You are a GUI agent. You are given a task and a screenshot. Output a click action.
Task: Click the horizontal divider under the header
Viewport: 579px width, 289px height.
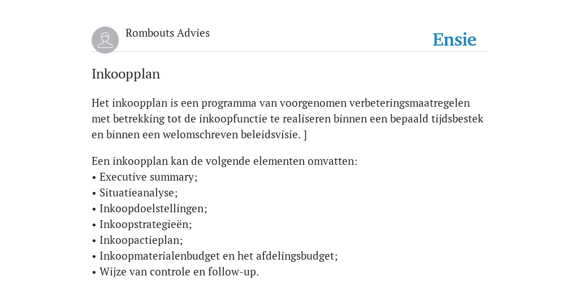pyautogui.click(x=289, y=51)
